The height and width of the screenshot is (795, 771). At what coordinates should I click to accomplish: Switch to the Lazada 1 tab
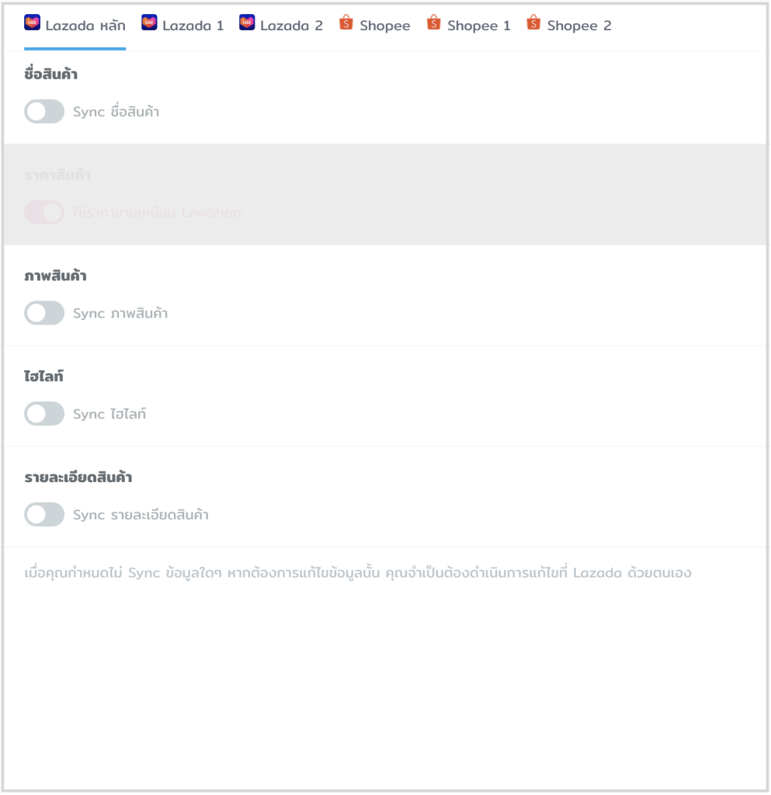pyautogui.click(x=182, y=25)
